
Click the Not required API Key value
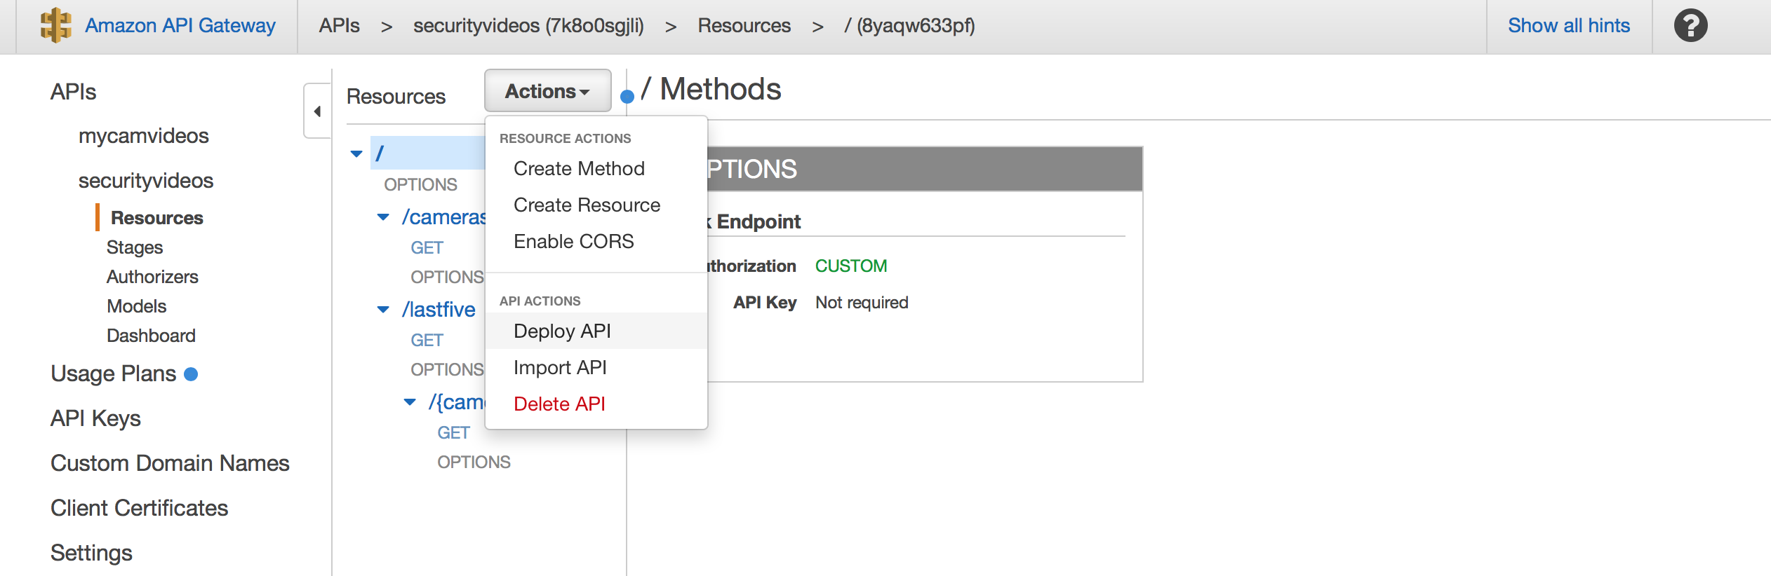click(862, 302)
